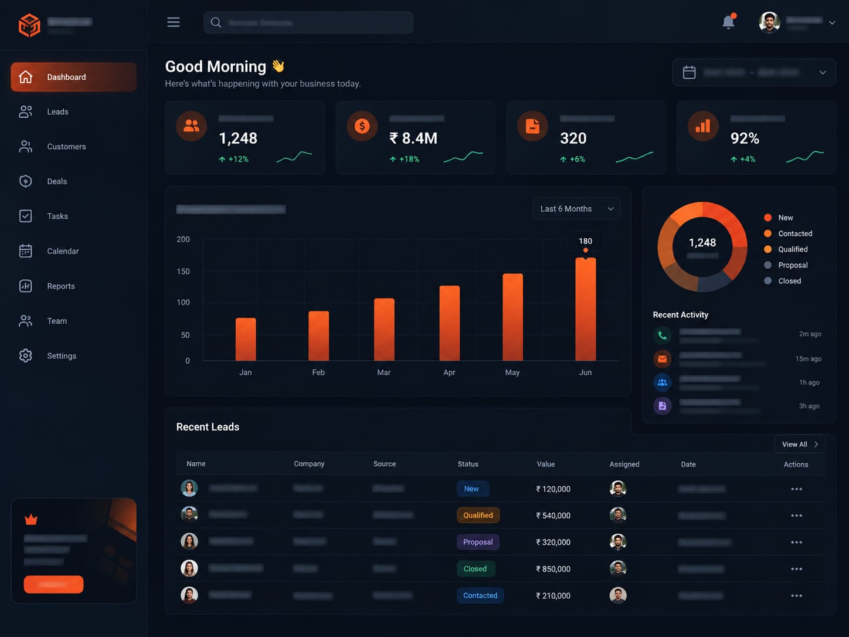The image size is (849, 637).
Task: Click the Contacted status badge in the leads table
Action: (480, 595)
